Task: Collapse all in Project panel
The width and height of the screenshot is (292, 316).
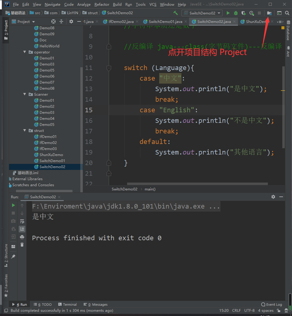Action: click(x=61, y=21)
